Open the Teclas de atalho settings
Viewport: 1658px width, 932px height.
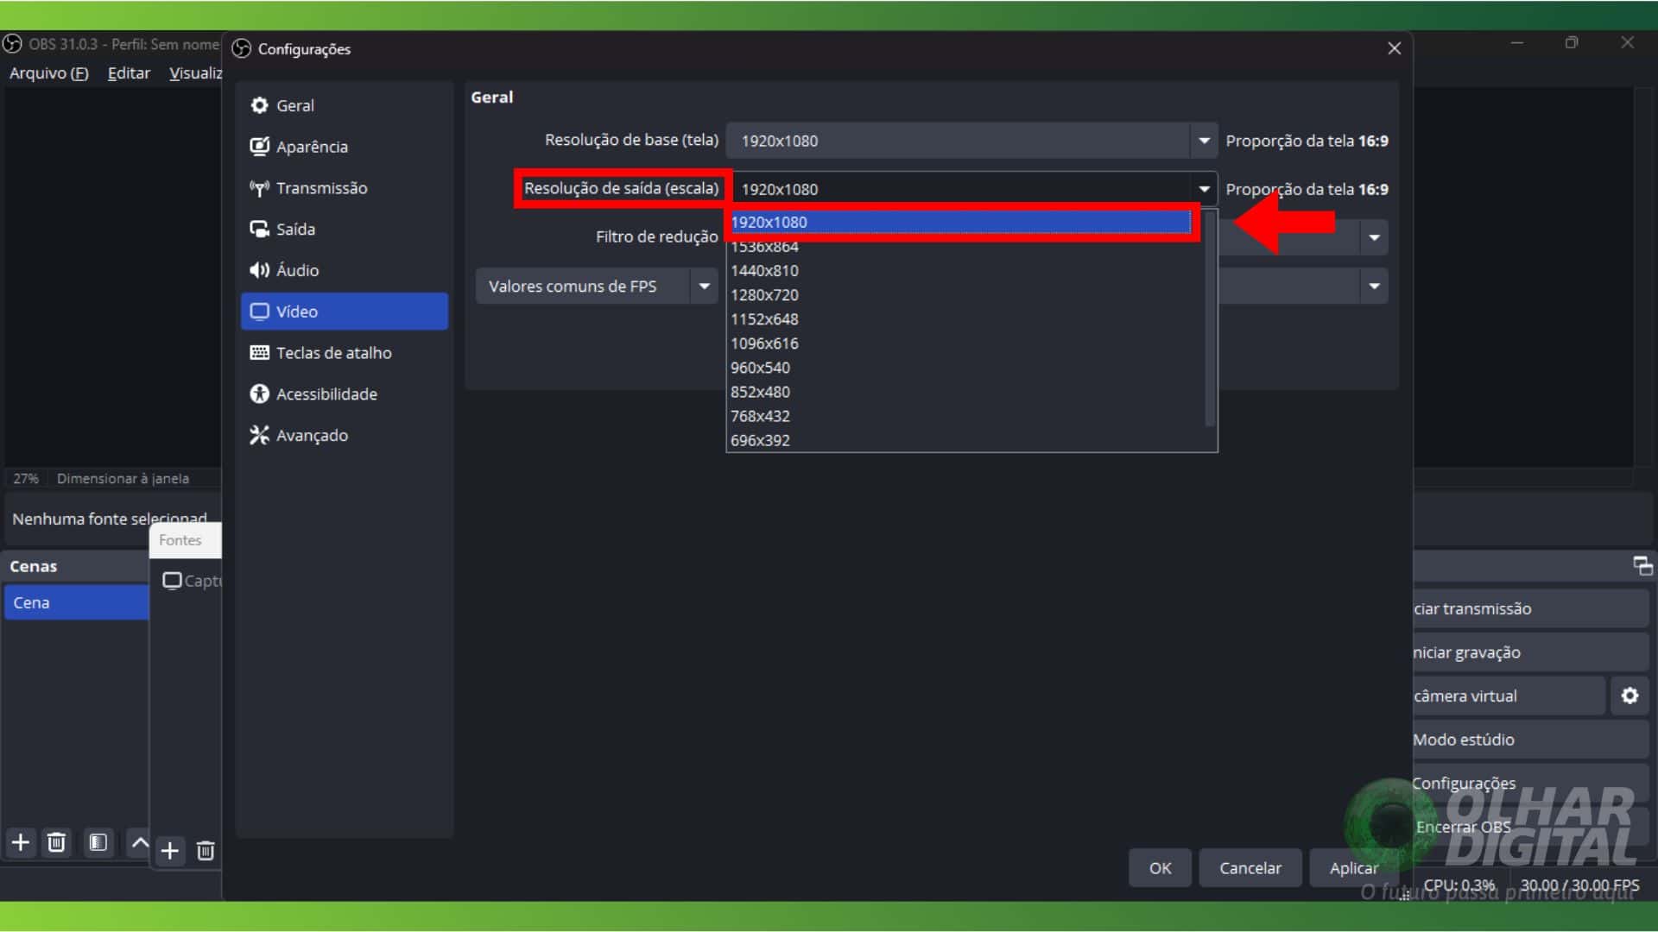point(332,352)
